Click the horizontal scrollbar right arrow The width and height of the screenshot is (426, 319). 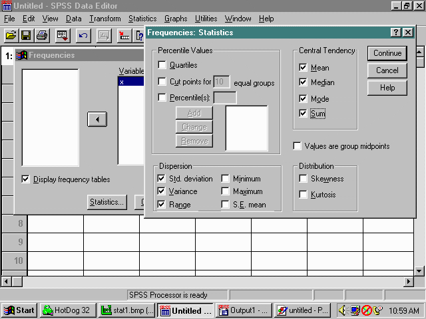[408, 282]
